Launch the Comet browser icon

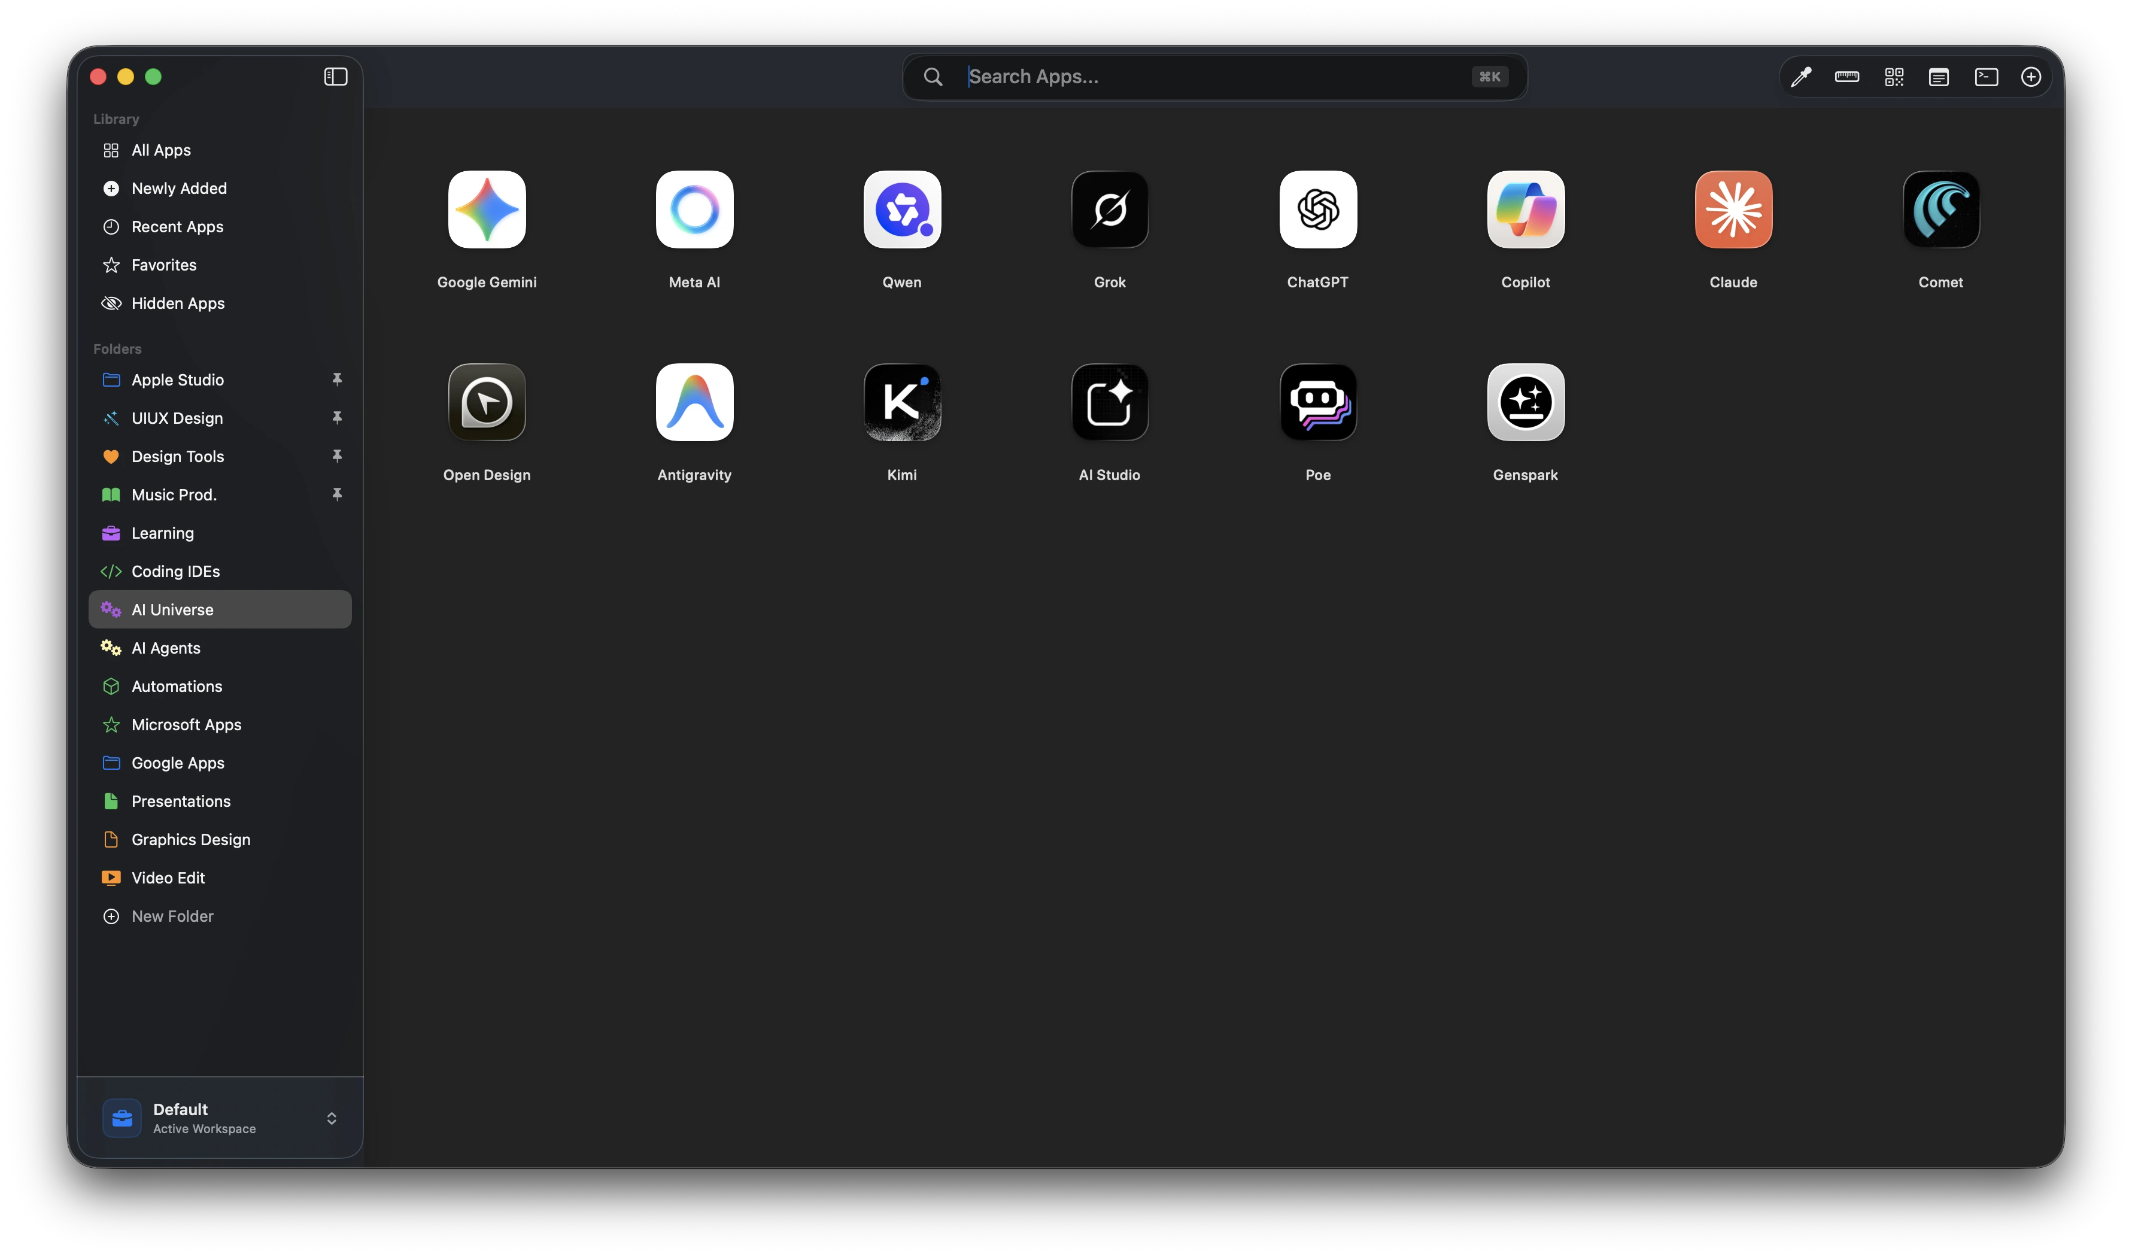(1940, 209)
